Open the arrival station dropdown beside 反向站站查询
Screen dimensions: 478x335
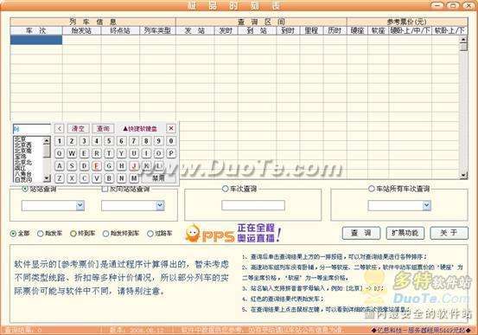click(160, 205)
